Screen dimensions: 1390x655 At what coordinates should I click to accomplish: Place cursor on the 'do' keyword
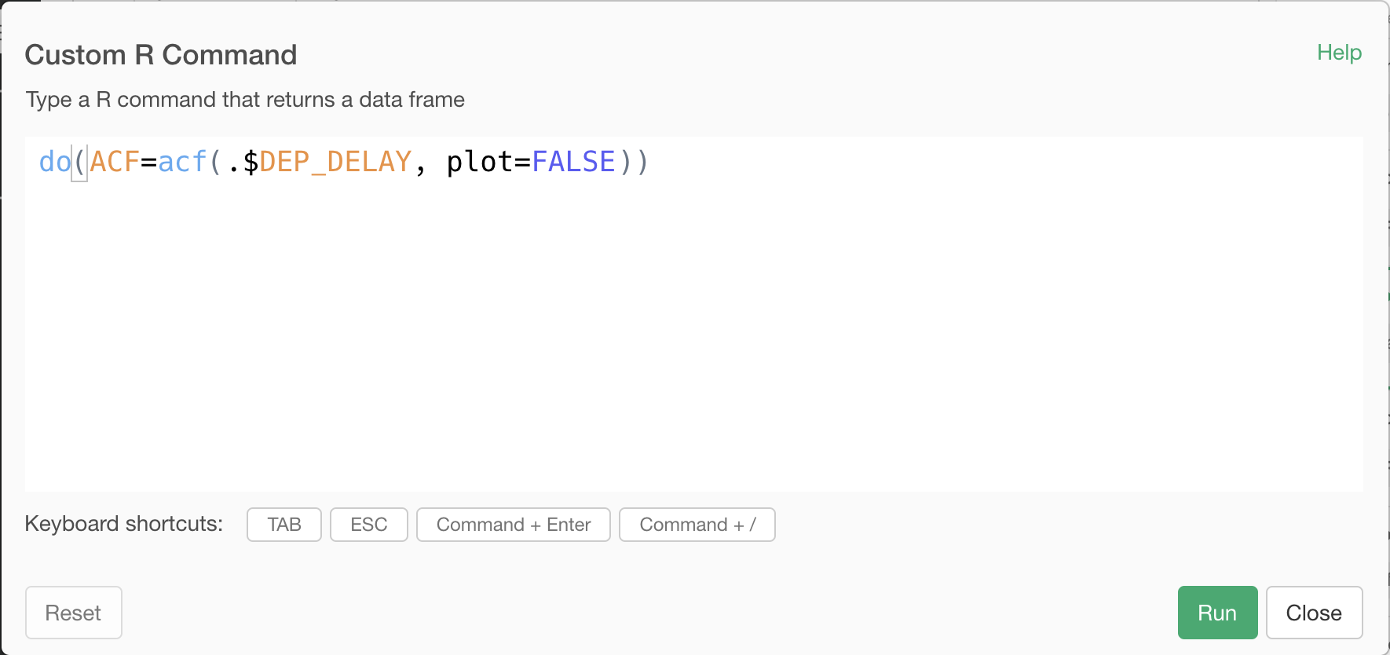click(55, 162)
